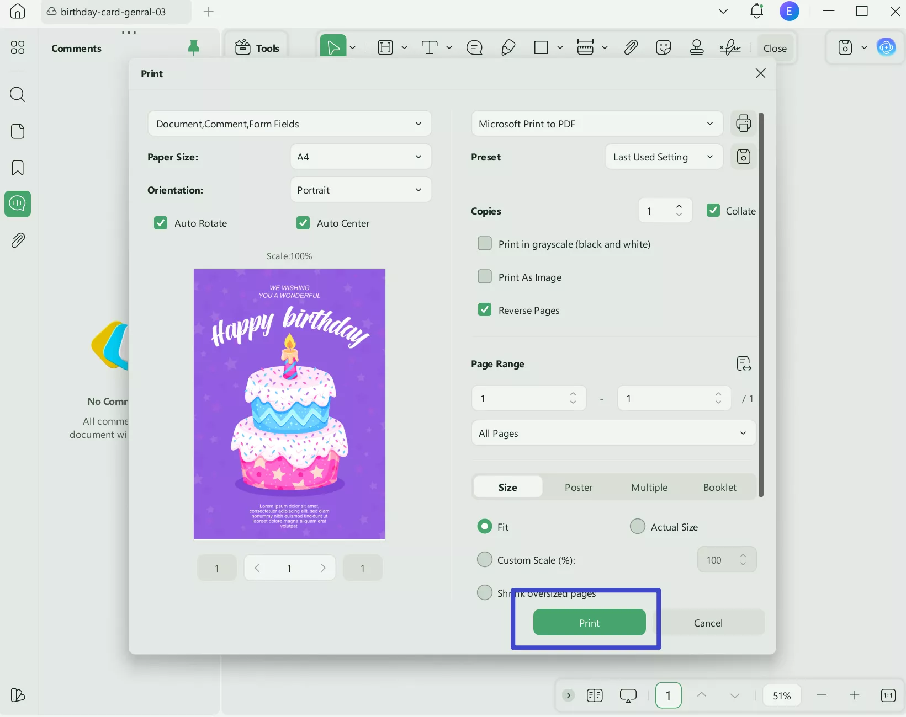Click the green Print button

coord(589,623)
